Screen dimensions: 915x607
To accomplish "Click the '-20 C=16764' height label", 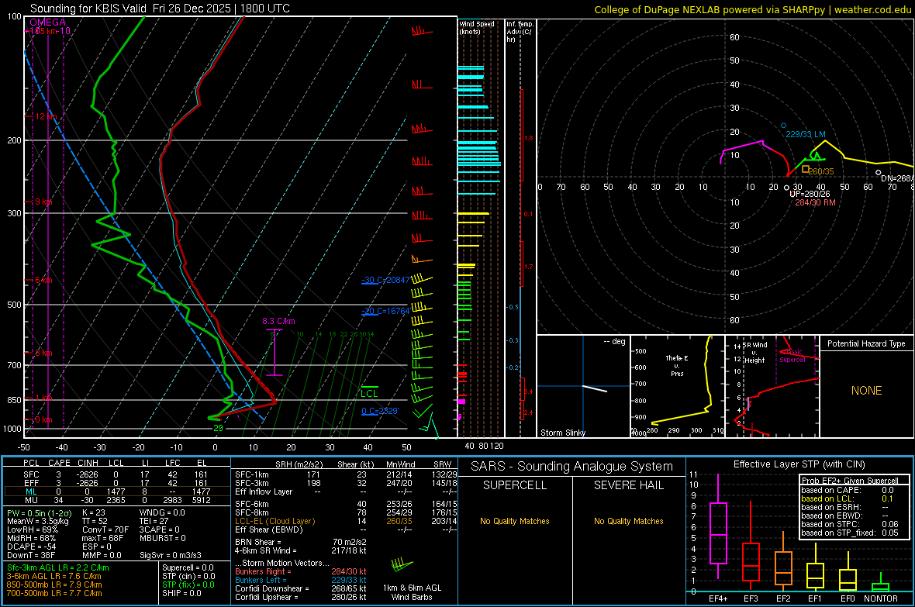I will (x=385, y=311).
